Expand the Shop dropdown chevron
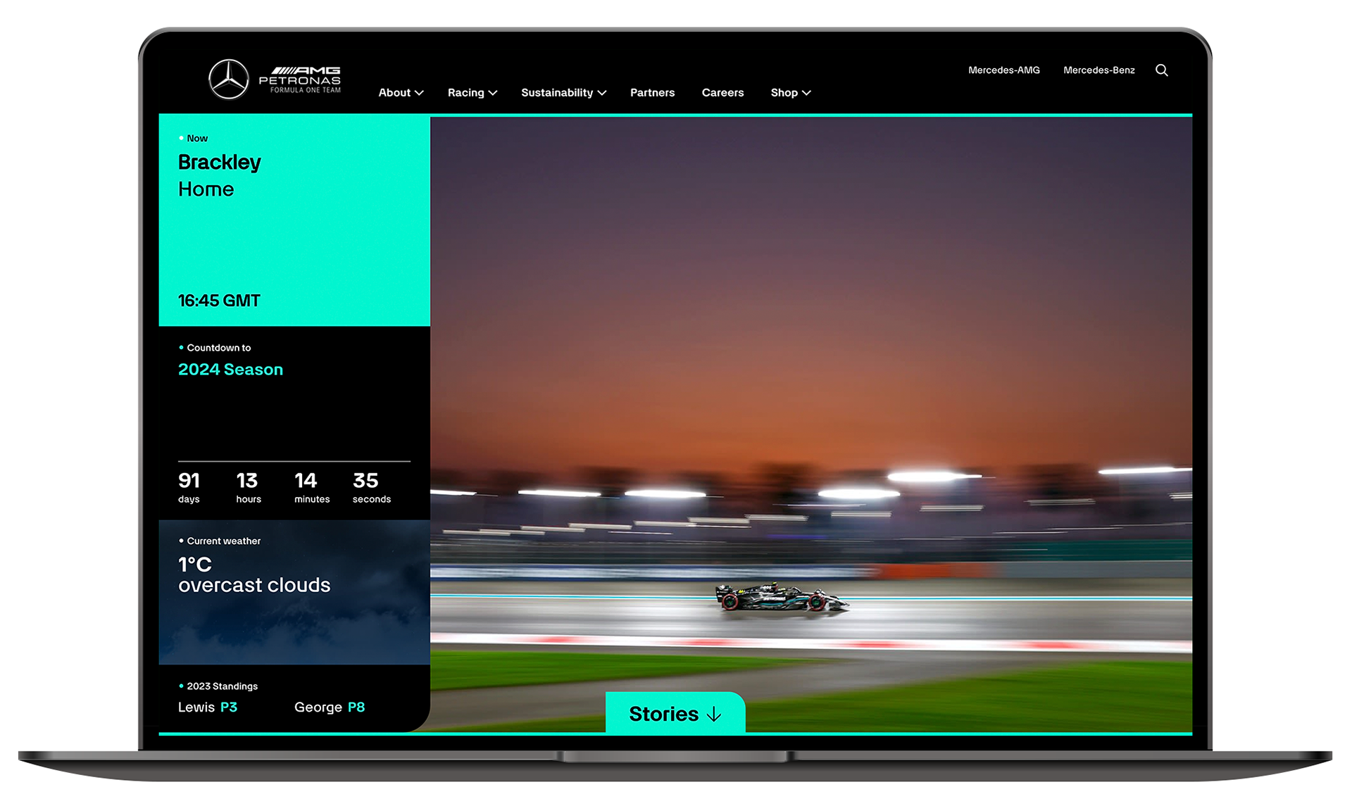This screenshot has width=1352, height=806. pyautogui.click(x=806, y=93)
